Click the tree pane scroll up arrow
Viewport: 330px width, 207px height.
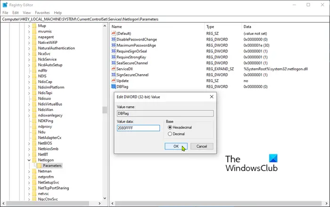click(105, 25)
